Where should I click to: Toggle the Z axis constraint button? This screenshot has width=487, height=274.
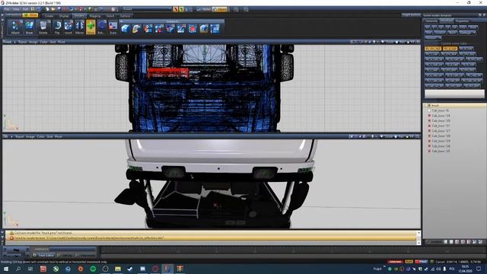[x=187, y=9]
